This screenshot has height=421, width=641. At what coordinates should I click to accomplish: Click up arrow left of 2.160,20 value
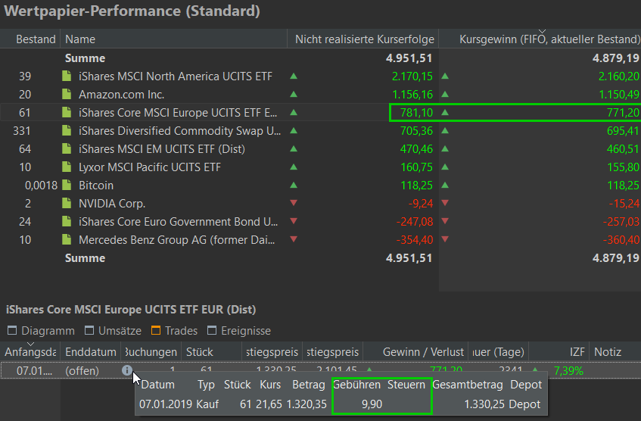[x=445, y=76]
